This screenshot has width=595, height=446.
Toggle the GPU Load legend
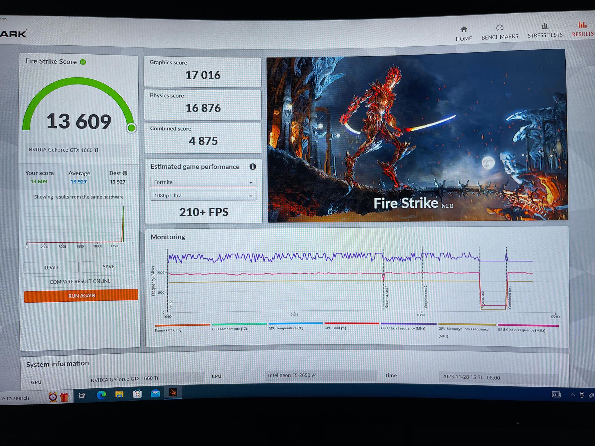[352, 325]
